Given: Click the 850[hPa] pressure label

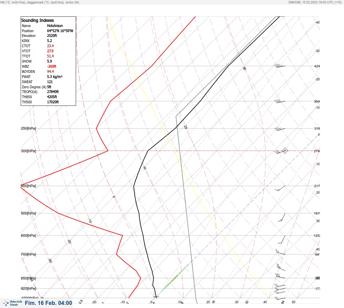Looking at the screenshot, I should (x=28, y=278).
